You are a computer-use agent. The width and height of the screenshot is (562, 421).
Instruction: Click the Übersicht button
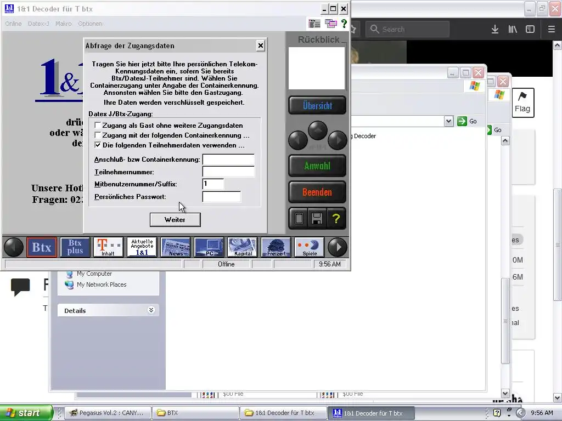(x=317, y=106)
